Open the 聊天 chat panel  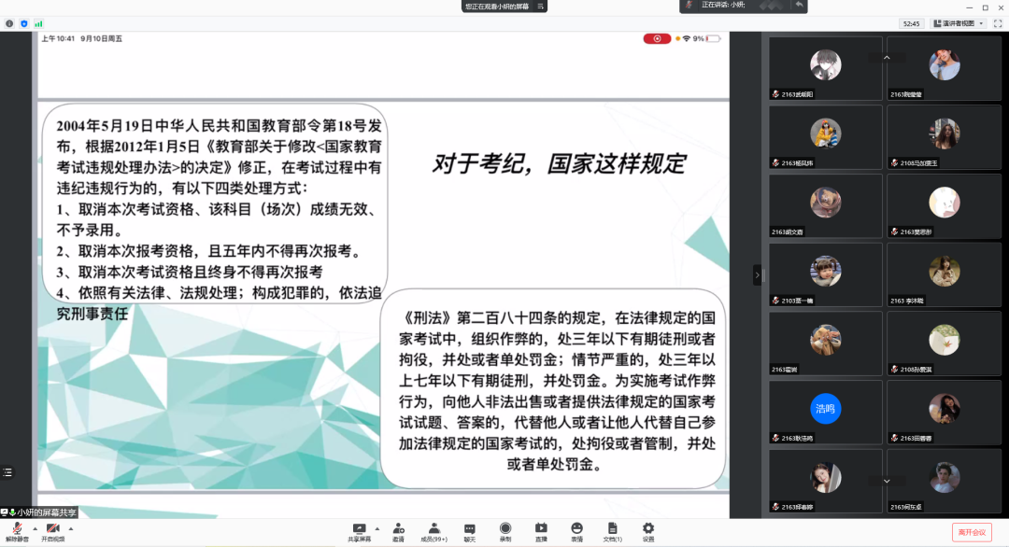tap(470, 529)
